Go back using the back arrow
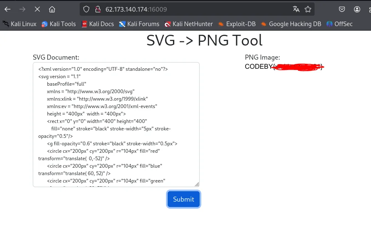This screenshot has height=231, width=371. pyautogui.click(x=7, y=10)
